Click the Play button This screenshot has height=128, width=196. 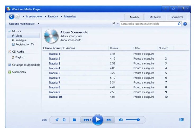[x=98, y=120]
